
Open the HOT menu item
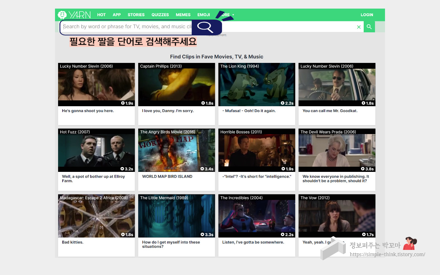[x=101, y=15]
